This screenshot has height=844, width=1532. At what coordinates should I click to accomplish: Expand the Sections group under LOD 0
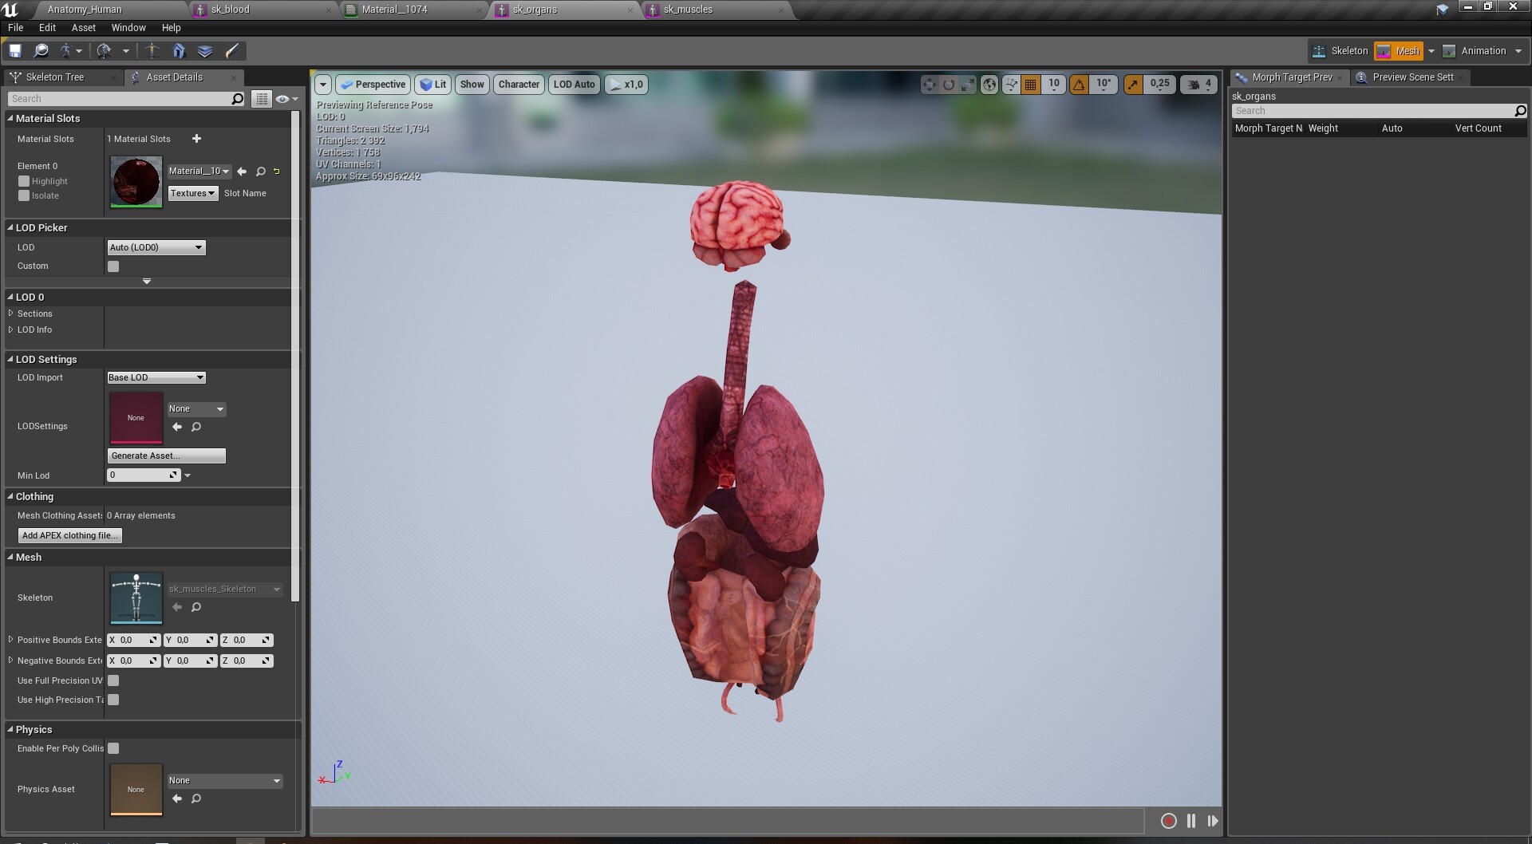point(11,314)
